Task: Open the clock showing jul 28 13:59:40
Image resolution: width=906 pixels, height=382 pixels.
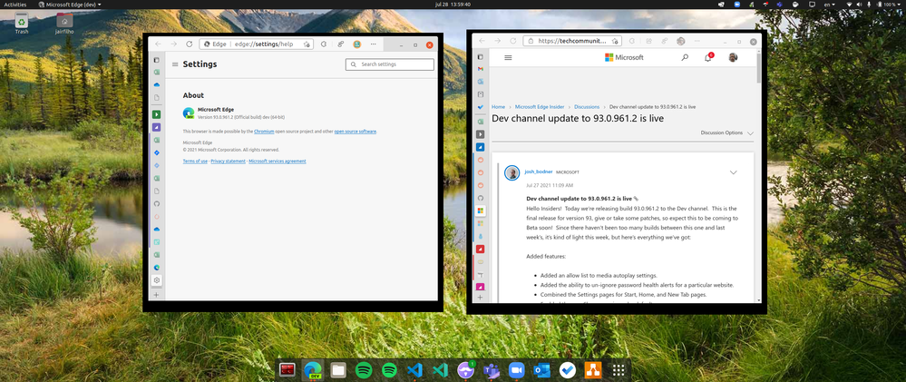Action: pos(452,4)
